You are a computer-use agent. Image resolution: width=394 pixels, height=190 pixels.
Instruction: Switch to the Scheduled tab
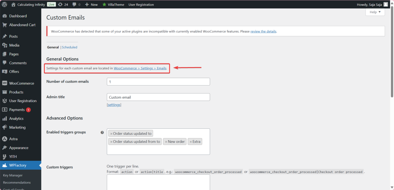(x=69, y=47)
